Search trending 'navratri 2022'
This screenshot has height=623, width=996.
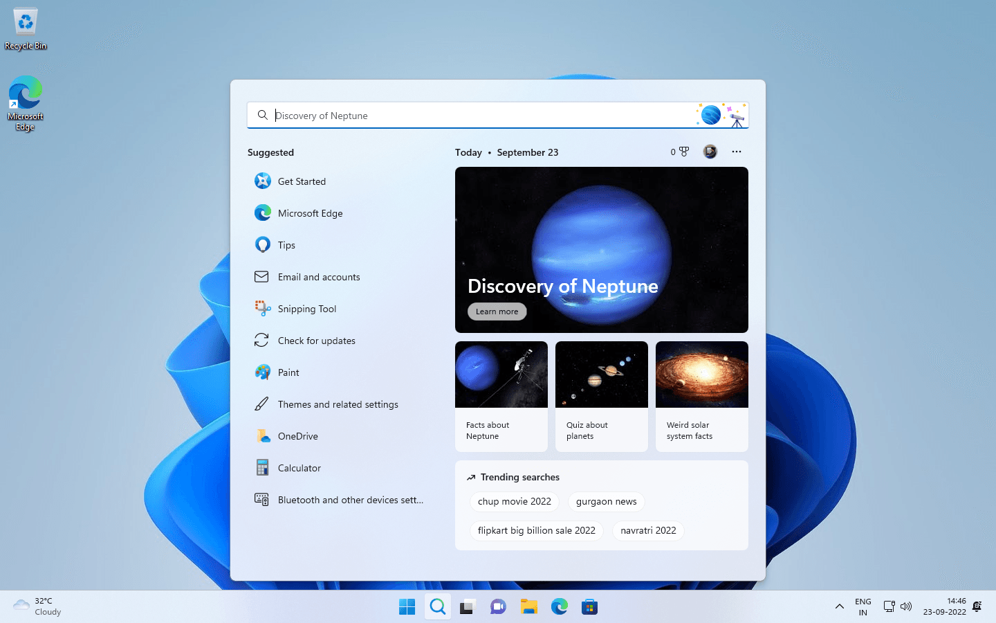tap(648, 531)
